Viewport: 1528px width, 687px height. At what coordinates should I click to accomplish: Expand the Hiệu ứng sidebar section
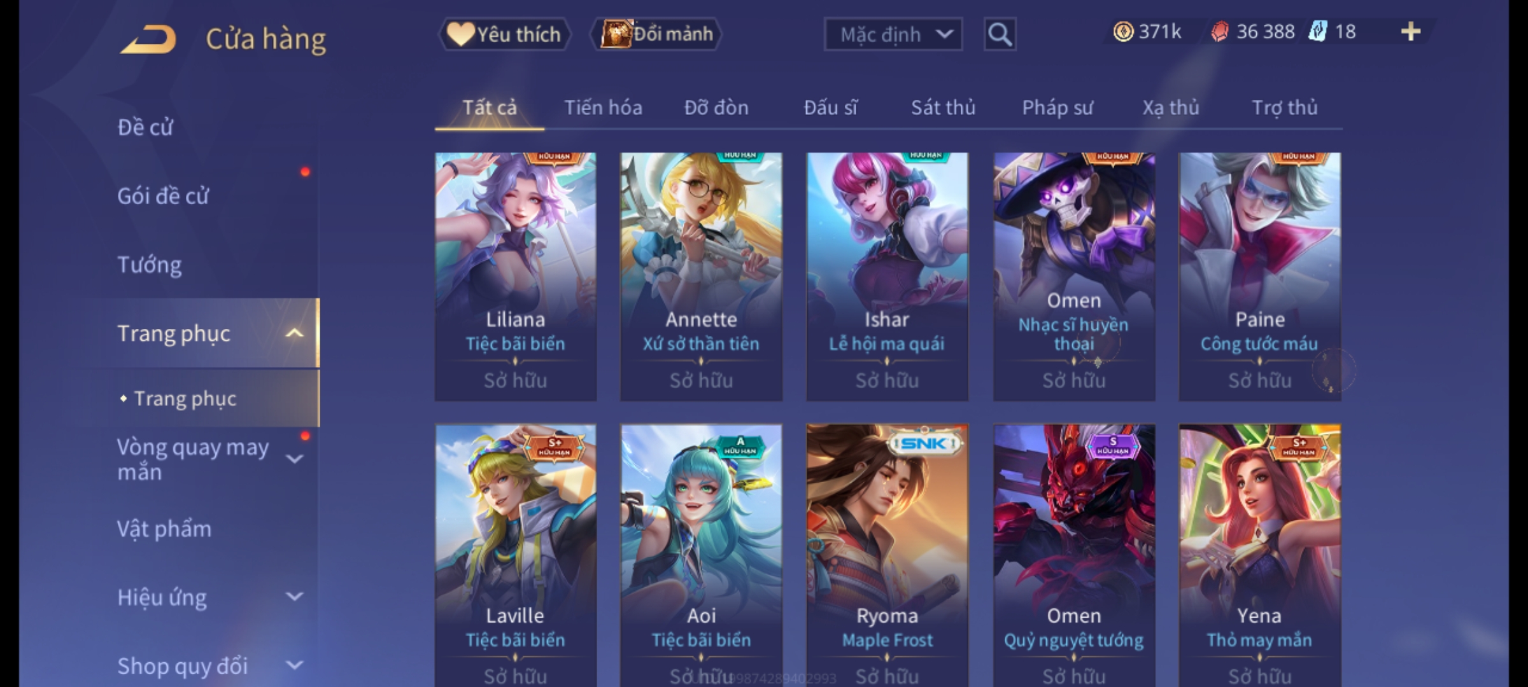click(294, 597)
